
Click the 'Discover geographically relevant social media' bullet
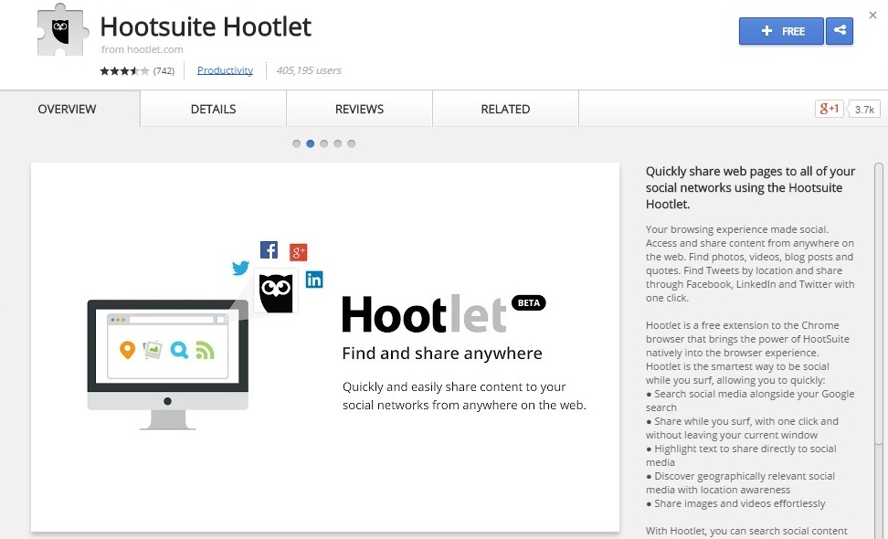pos(740,483)
